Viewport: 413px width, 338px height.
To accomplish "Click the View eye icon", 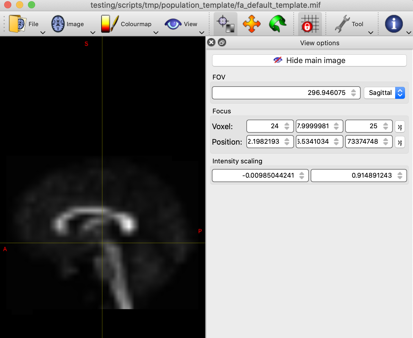I will coord(173,24).
